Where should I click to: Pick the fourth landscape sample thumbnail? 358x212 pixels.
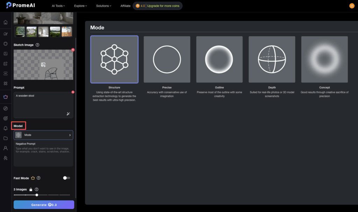click(55, 32)
